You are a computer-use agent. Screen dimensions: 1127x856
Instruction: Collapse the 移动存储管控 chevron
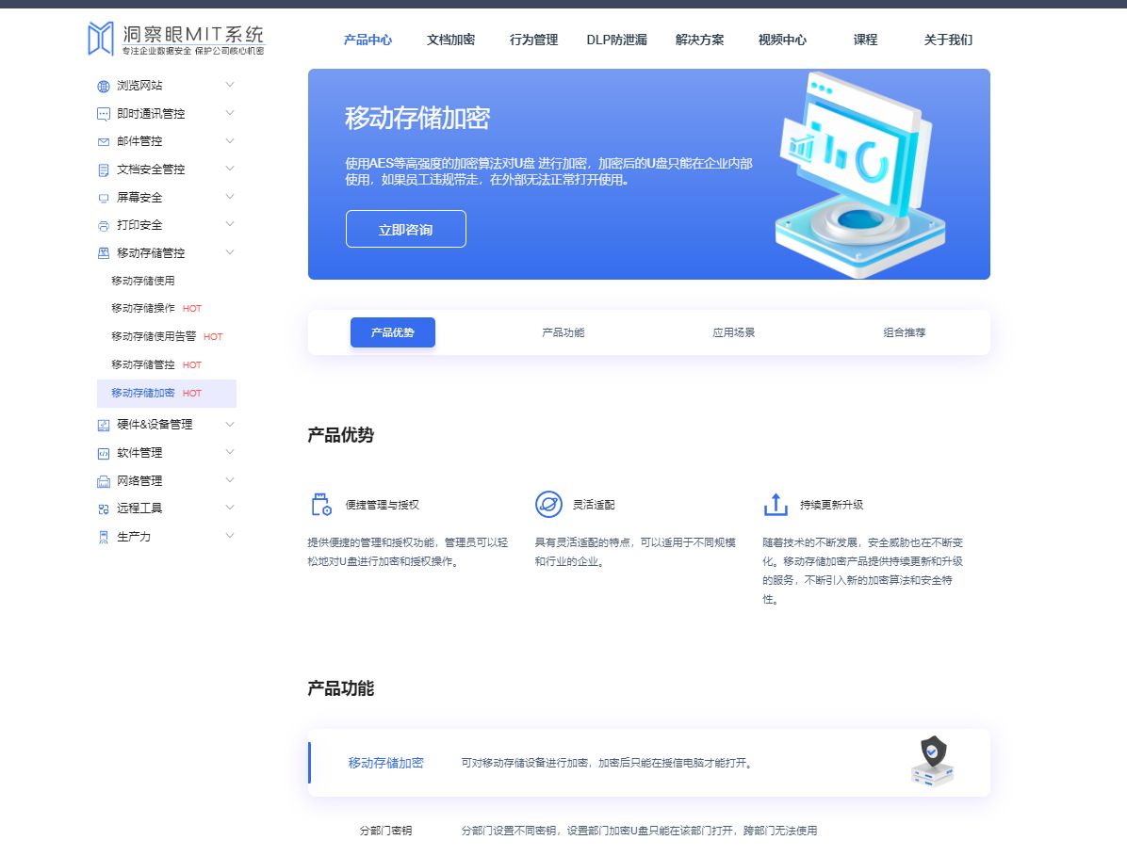coord(230,252)
